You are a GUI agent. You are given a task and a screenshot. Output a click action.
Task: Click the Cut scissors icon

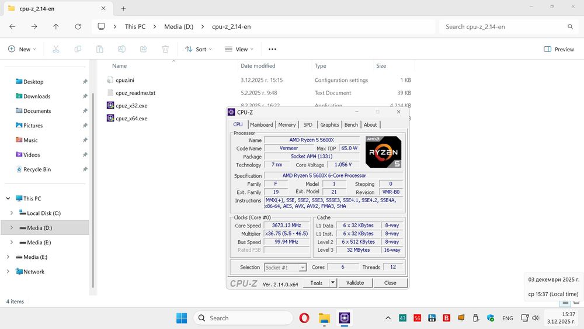pos(56,49)
